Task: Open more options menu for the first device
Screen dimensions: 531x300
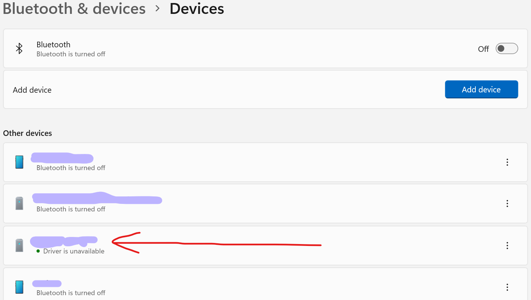Action: coord(507,162)
